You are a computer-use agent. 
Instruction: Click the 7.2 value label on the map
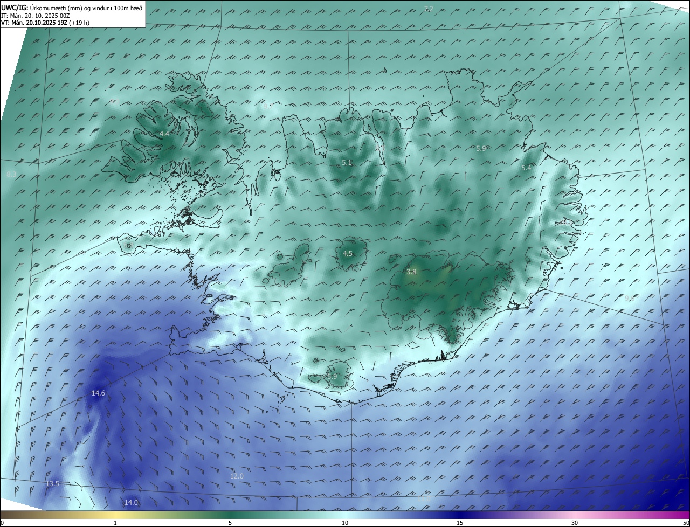click(x=429, y=9)
